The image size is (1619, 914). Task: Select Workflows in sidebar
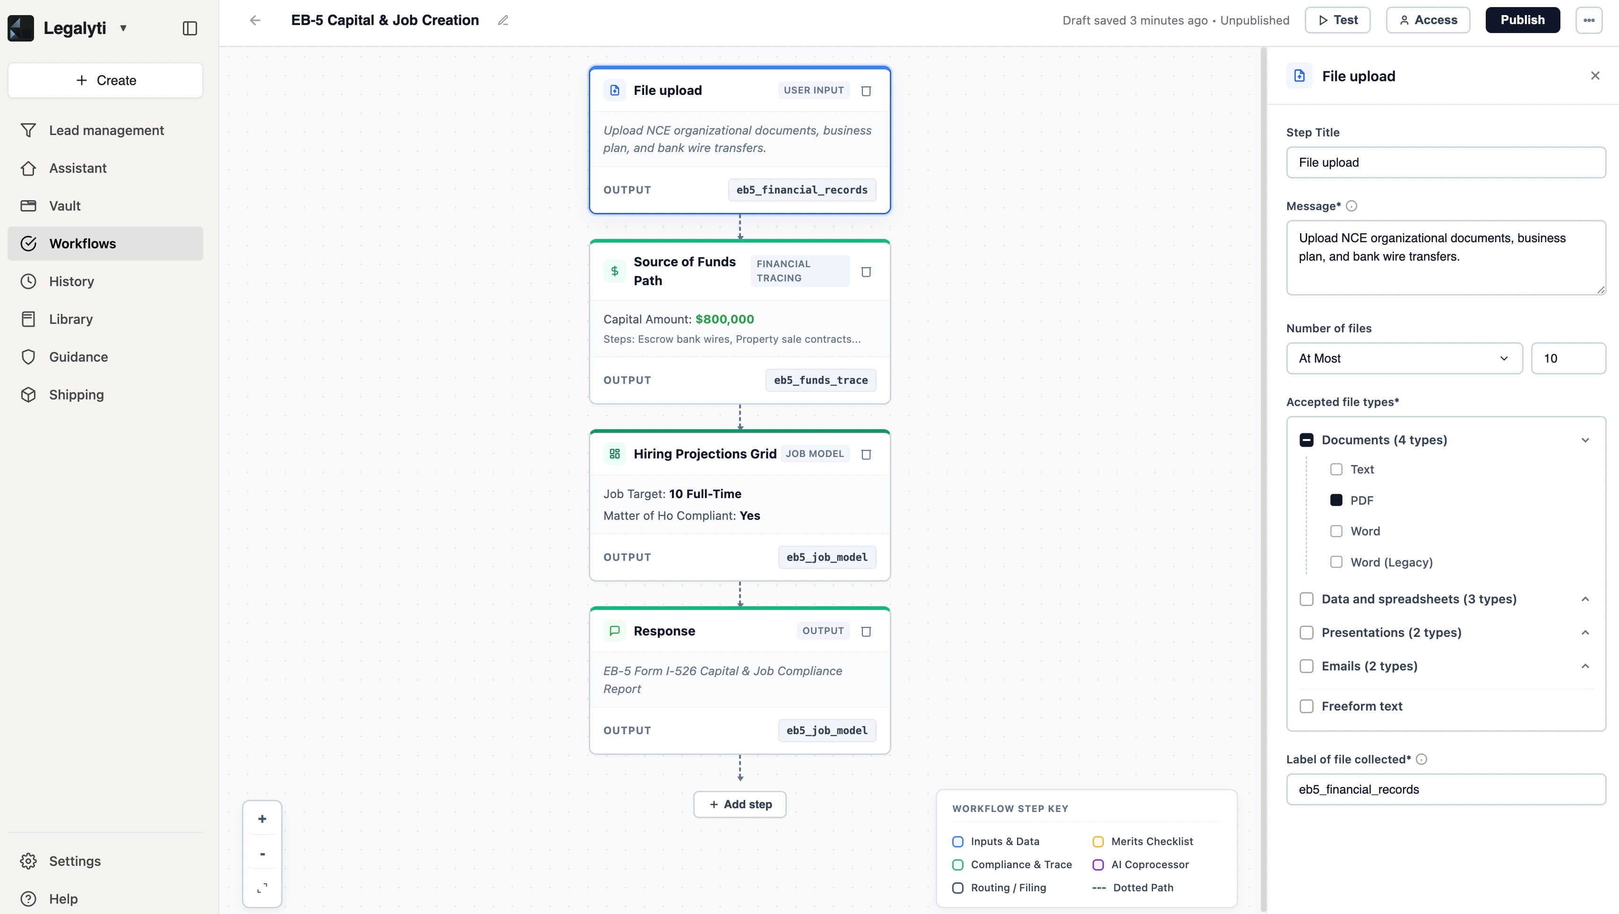pos(105,244)
